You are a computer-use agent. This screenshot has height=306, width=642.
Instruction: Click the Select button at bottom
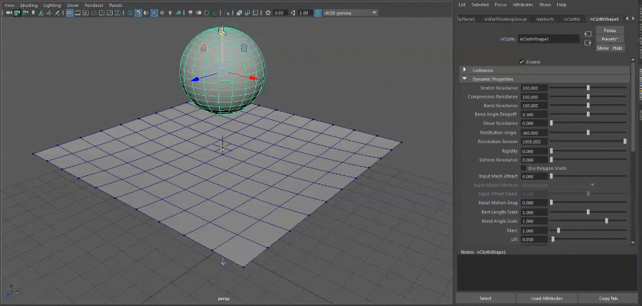click(x=485, y=298)
